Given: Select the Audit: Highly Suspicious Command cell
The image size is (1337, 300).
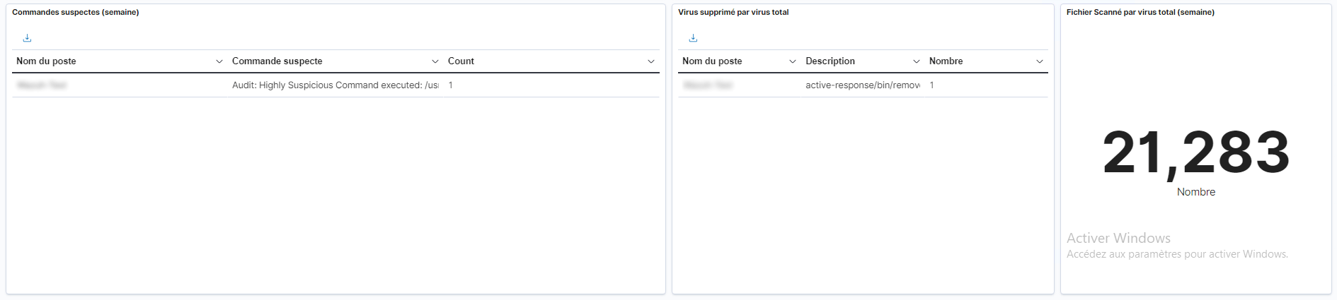Looking at the screenshot, I should (x=335, y=85).
